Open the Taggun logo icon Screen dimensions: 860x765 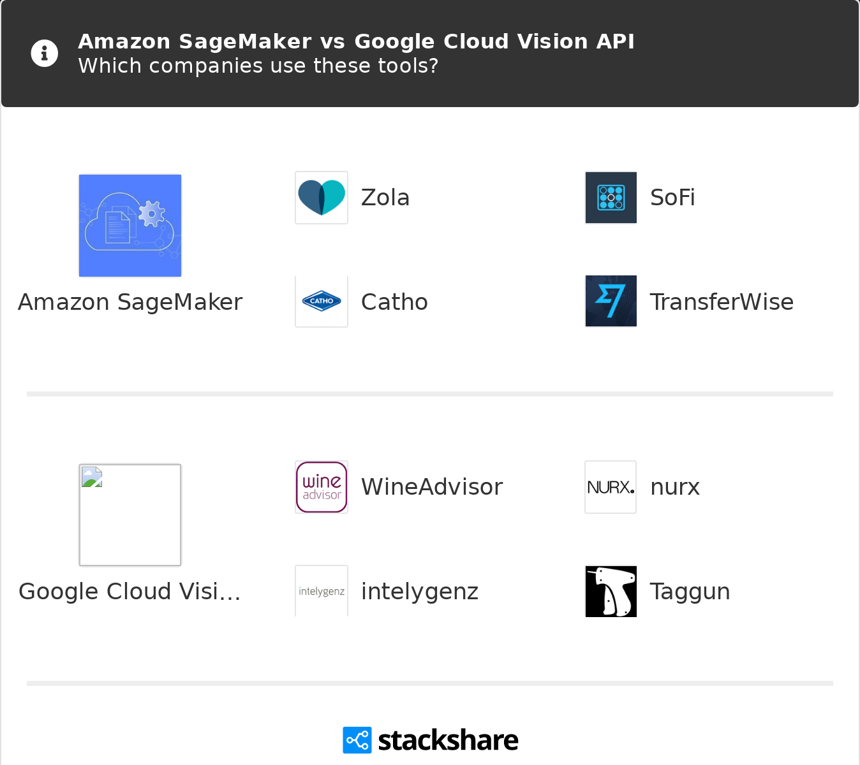tap(611, 591)
